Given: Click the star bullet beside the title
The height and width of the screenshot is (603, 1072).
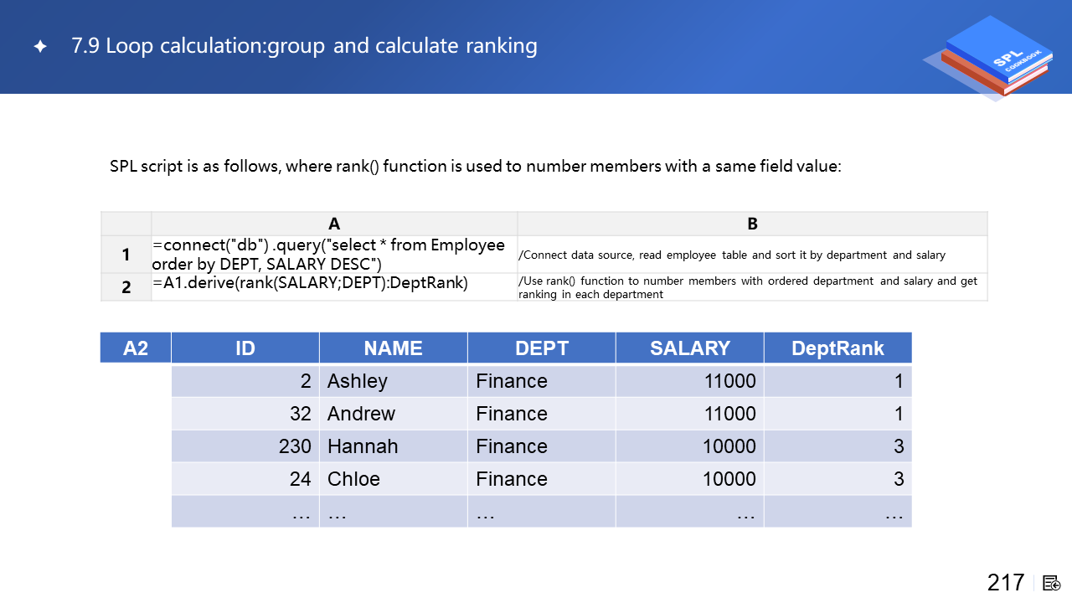Looking at the screenshot, I should pos(39,47).
